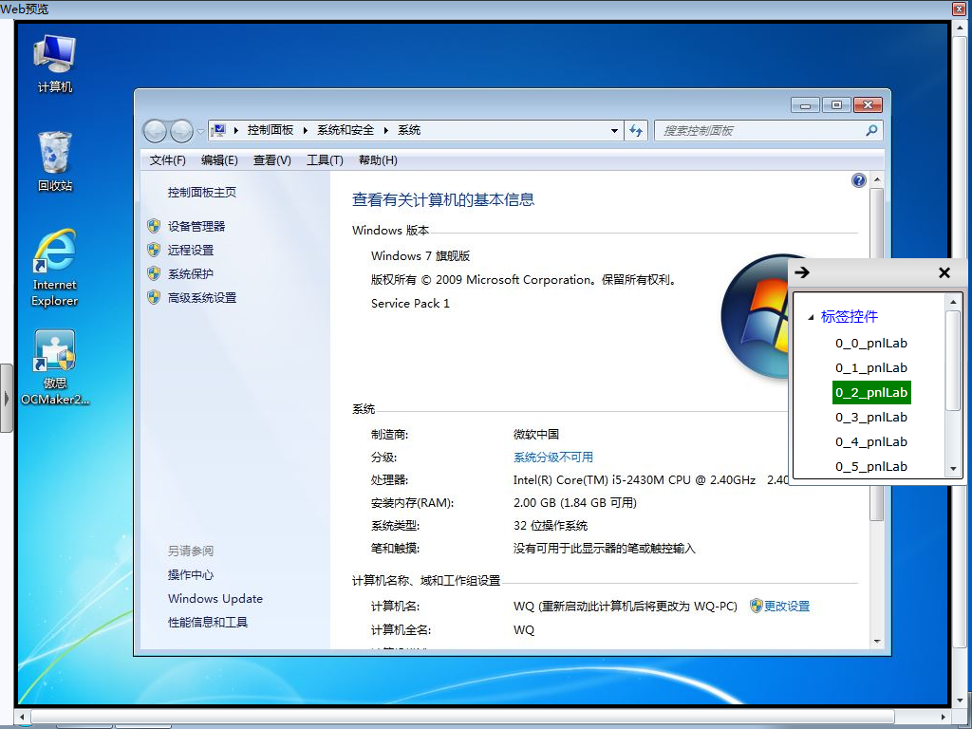The height and width of the screenshot is (729, 972).
Task: Open 设备管理器 link
Action: [196, 226]
